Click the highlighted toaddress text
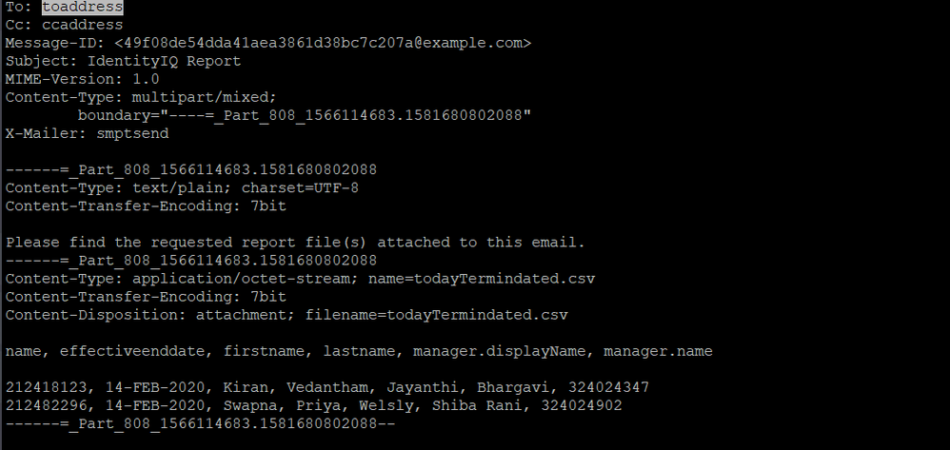Screen dimensions: 950x450 82,7
